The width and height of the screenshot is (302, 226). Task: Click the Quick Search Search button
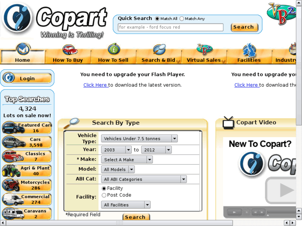[244, 27]
